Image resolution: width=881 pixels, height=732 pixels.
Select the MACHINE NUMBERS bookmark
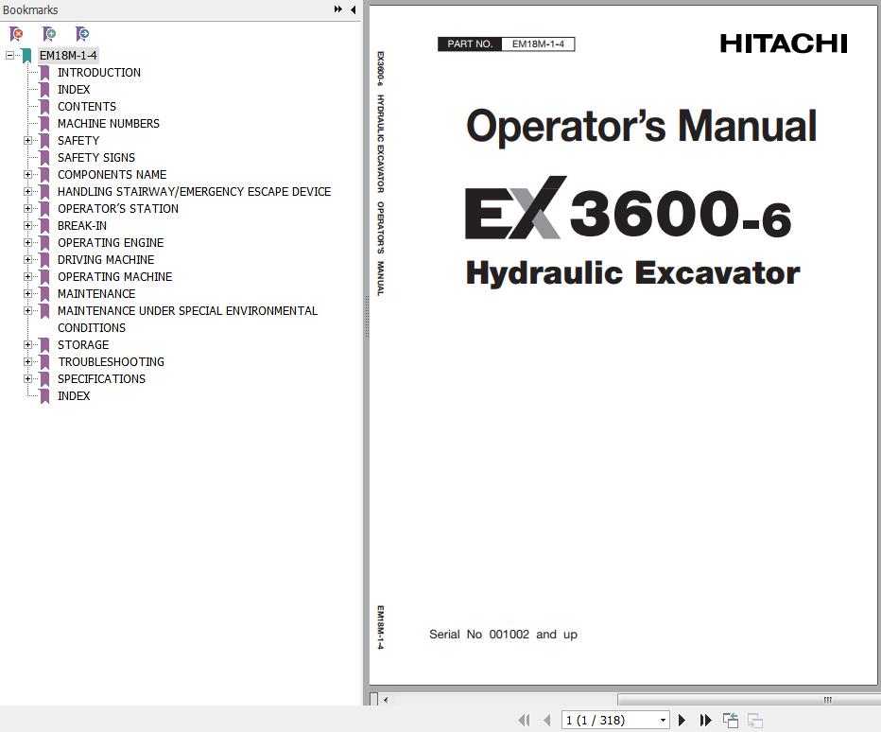pyautogui.click(x=108, y=124)
